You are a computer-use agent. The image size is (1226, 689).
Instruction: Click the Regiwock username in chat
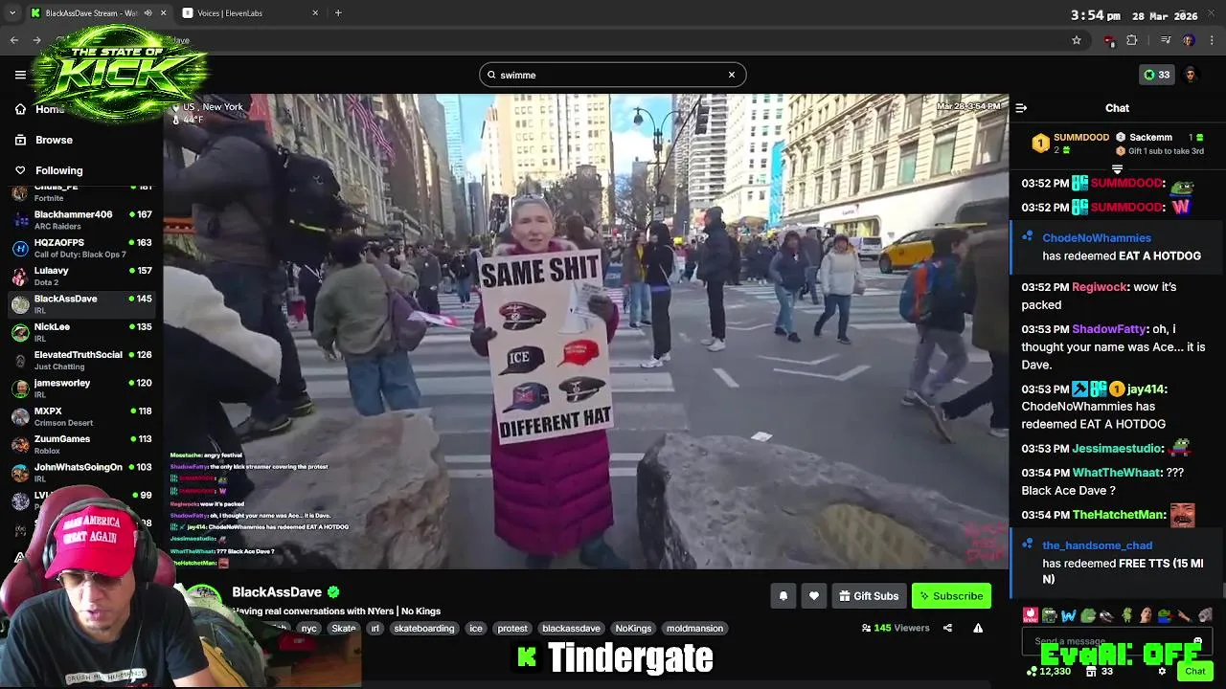1100,287
